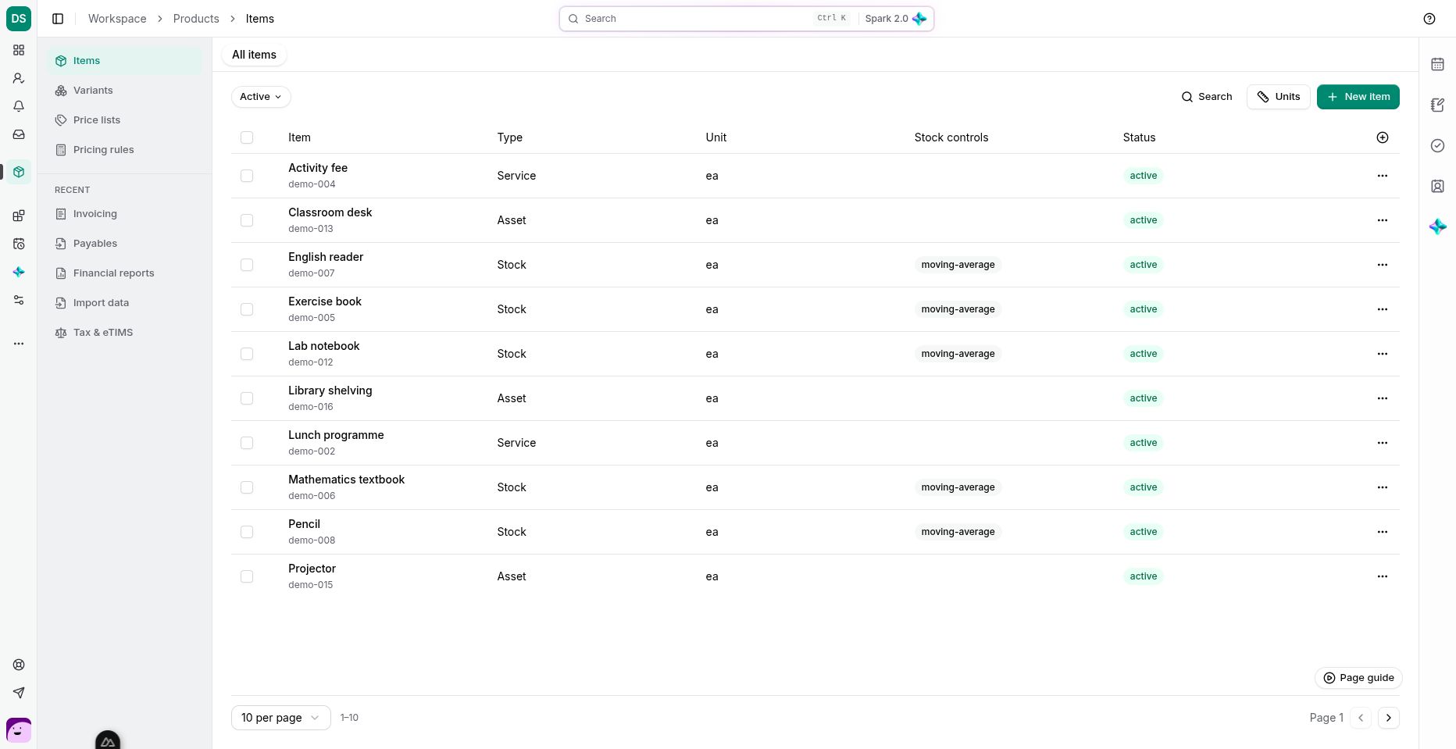1456x749 pixels.
Task: Select the All items tab
Action: tap(254, 55)
